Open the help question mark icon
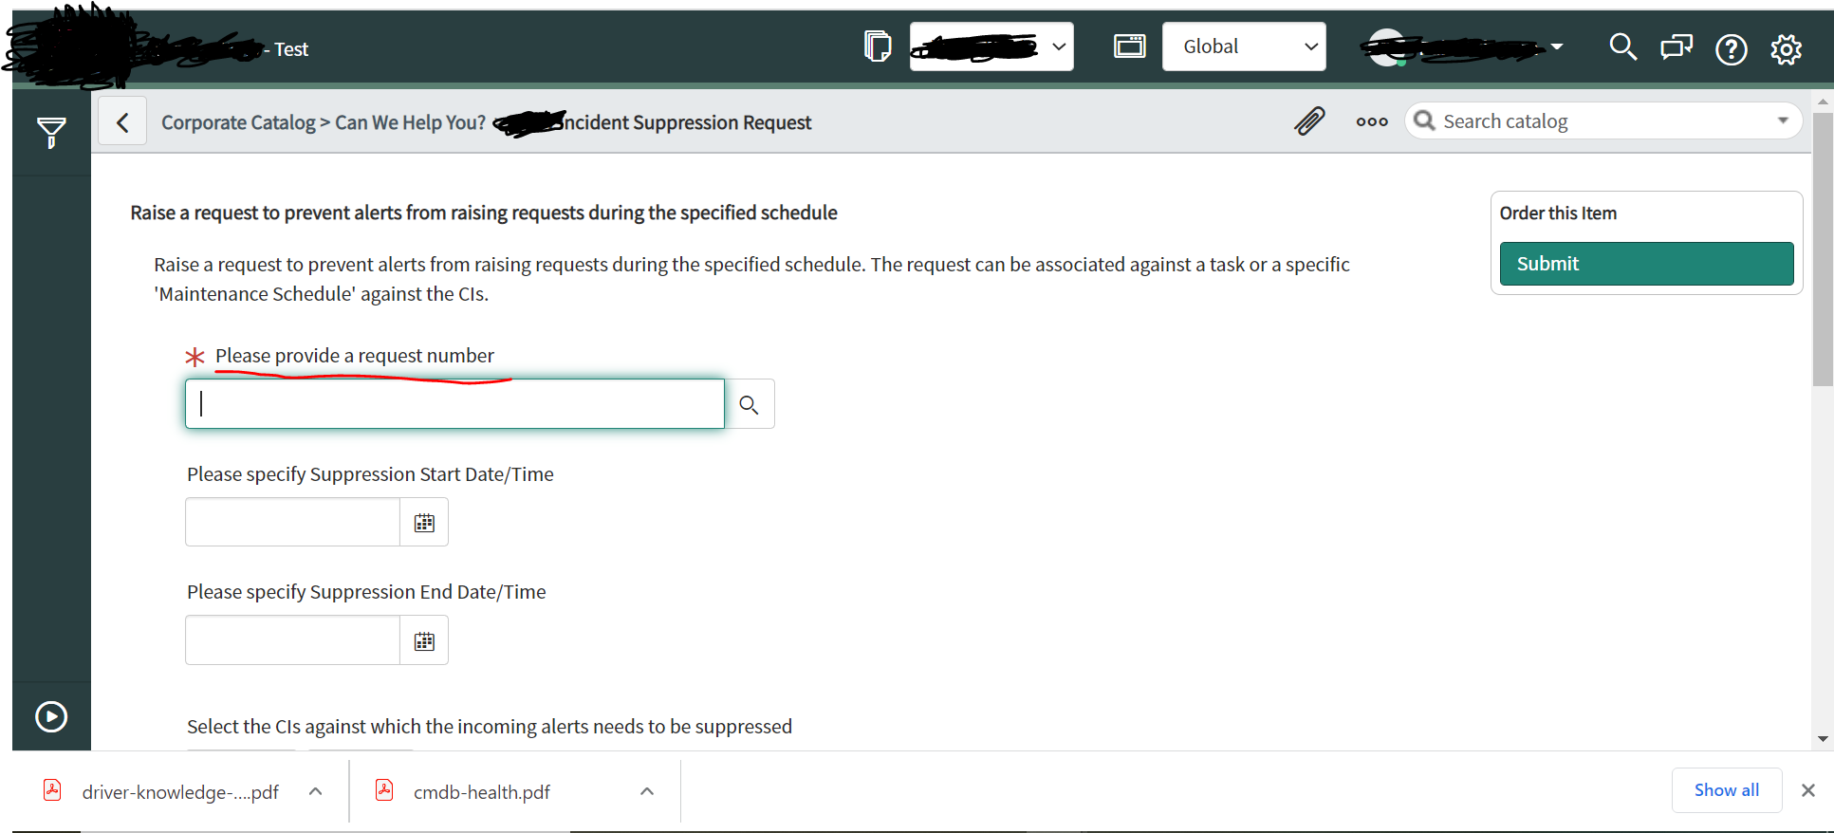 tap(1732, 48)
